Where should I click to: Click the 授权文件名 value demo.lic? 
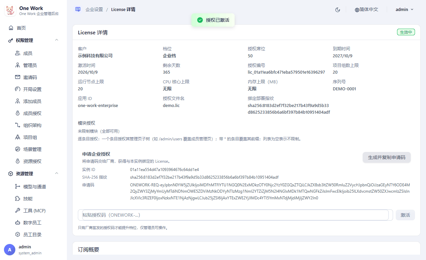coord(171,106)
